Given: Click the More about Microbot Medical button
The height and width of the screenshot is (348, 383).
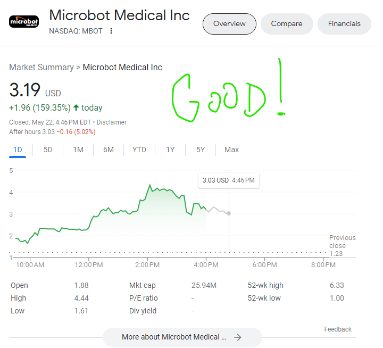Looking at the screenshot, I should [173, 337].
